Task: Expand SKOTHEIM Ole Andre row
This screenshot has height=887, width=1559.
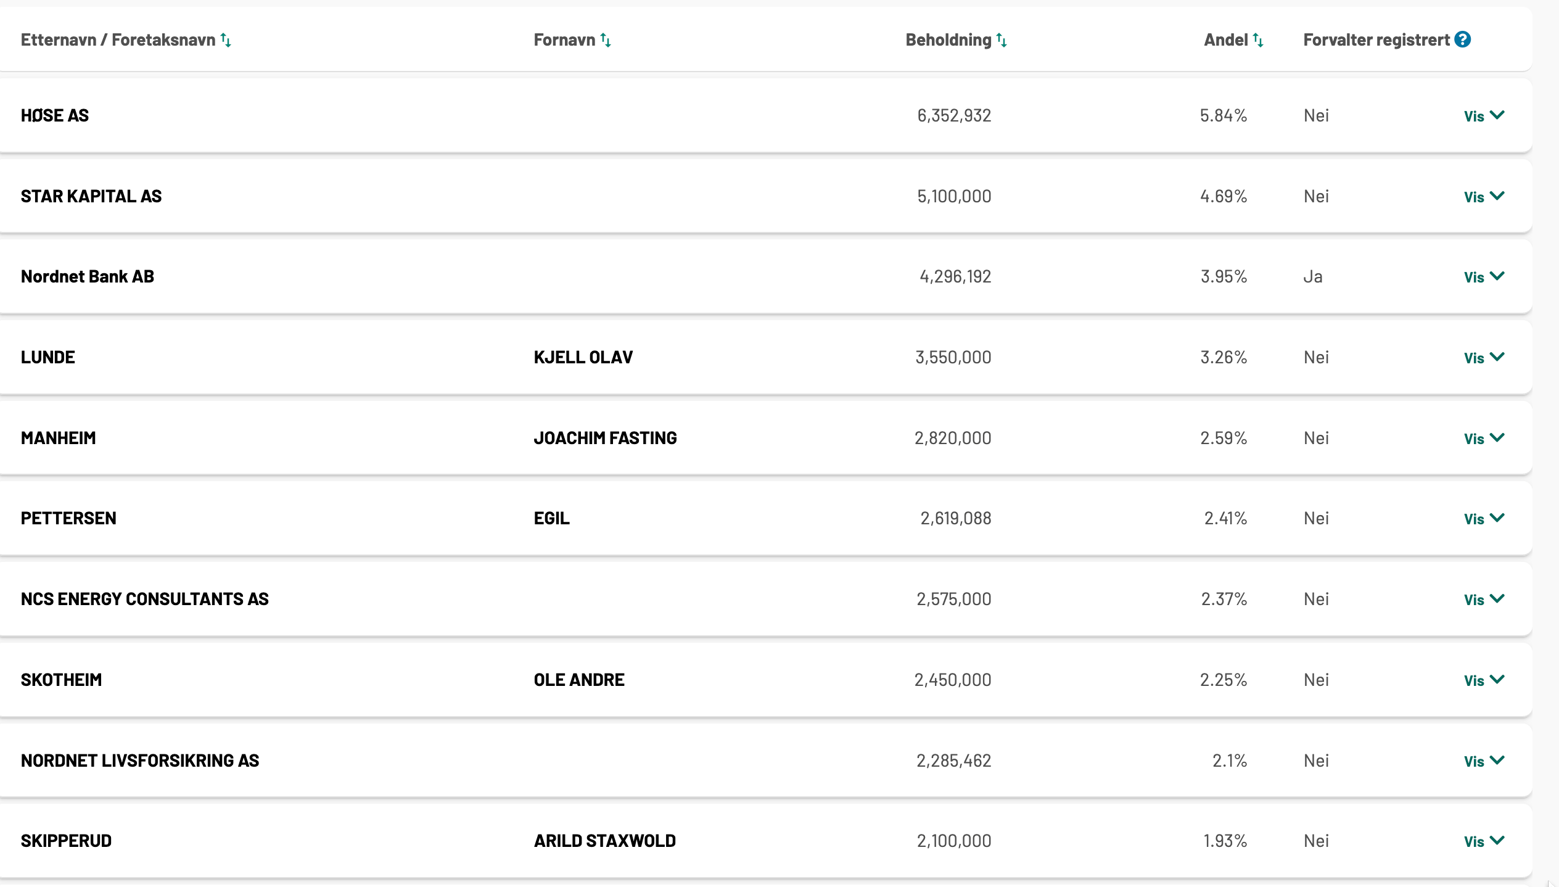Action: pos(1484,680)
